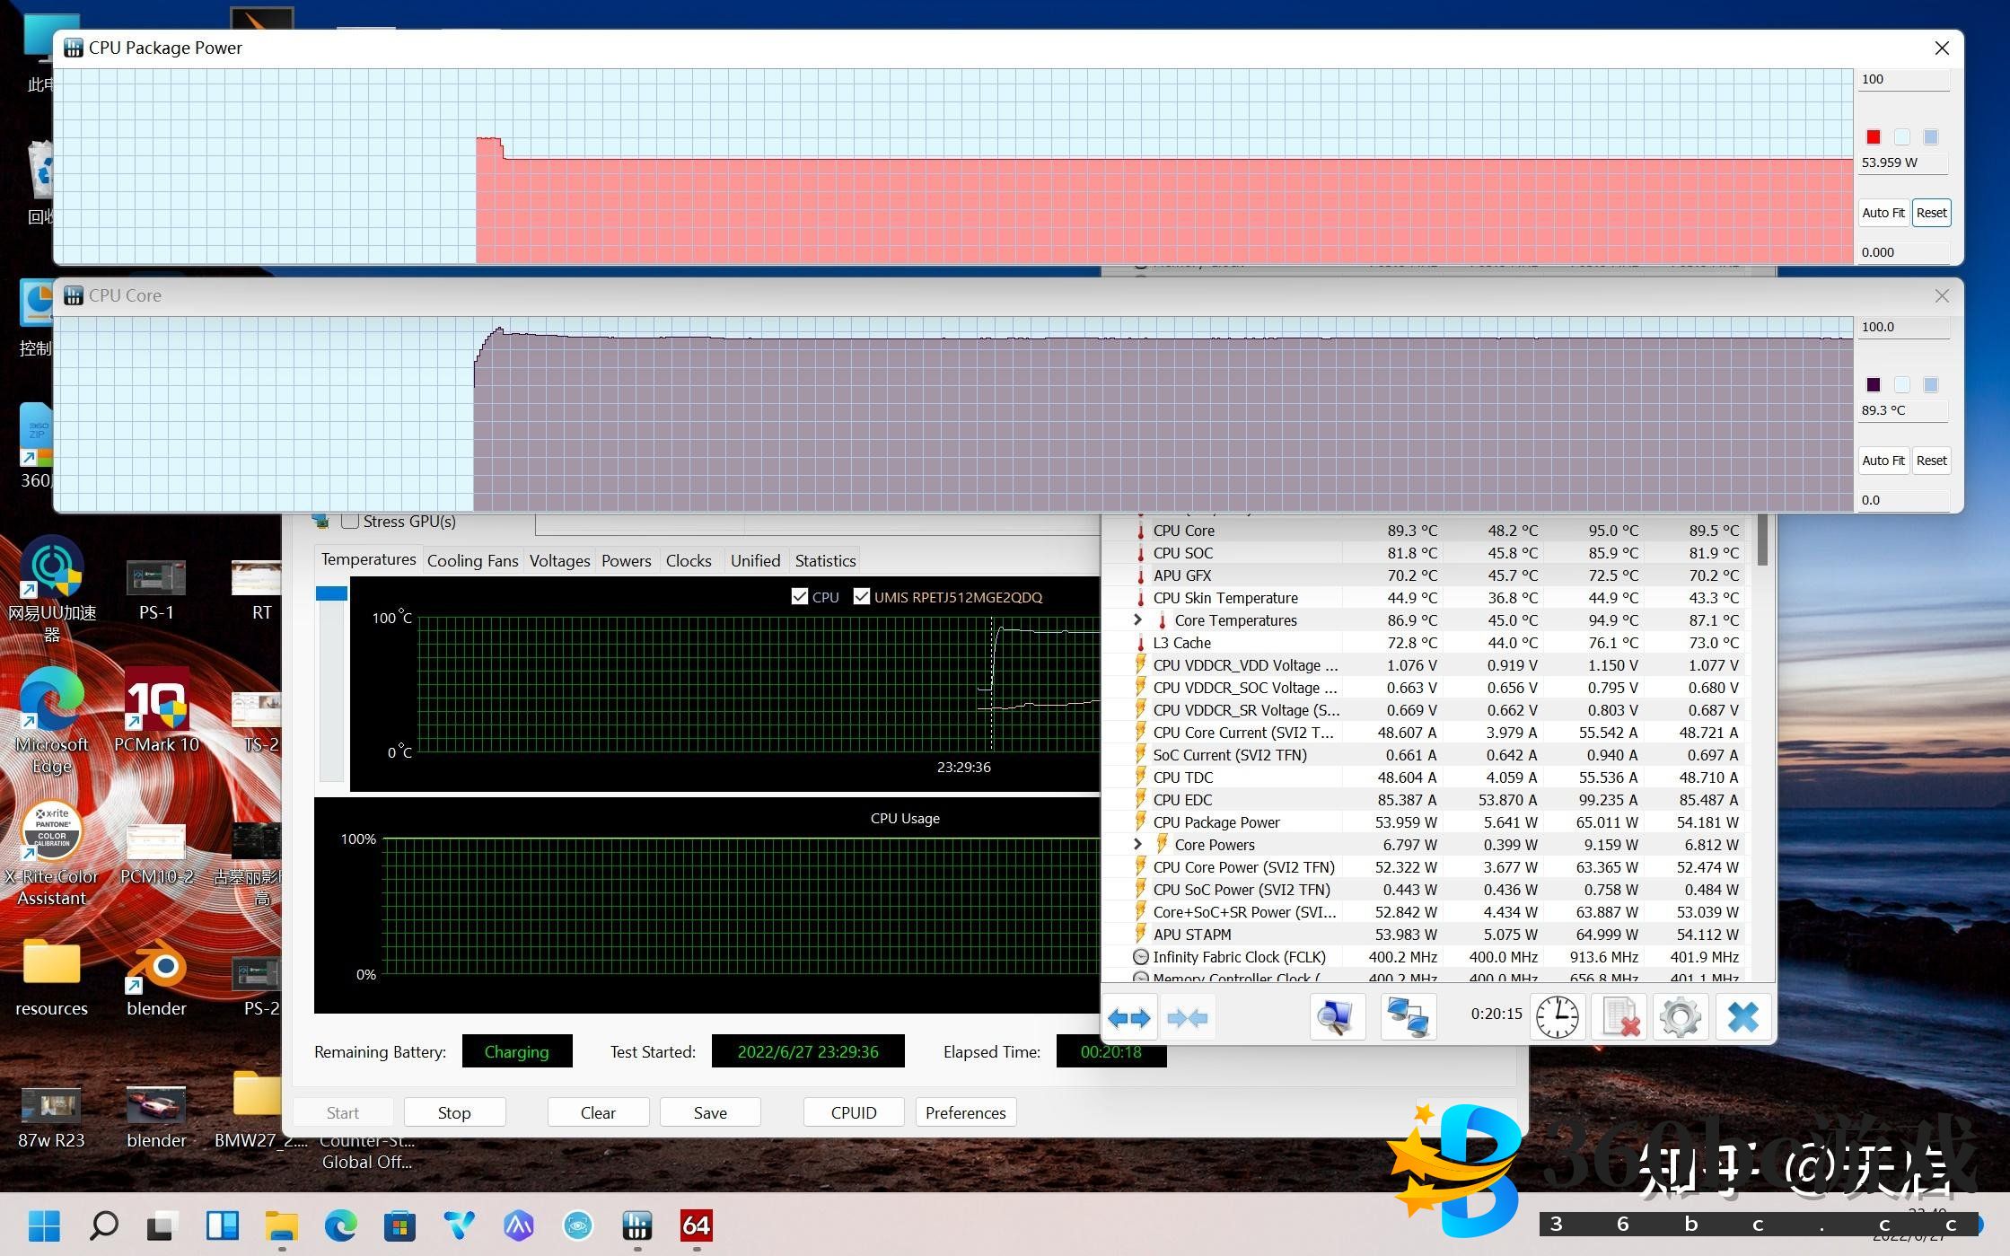Click the log file delete icon
Screen dimensions: 2010x1256
[x=1620, y=1017]
